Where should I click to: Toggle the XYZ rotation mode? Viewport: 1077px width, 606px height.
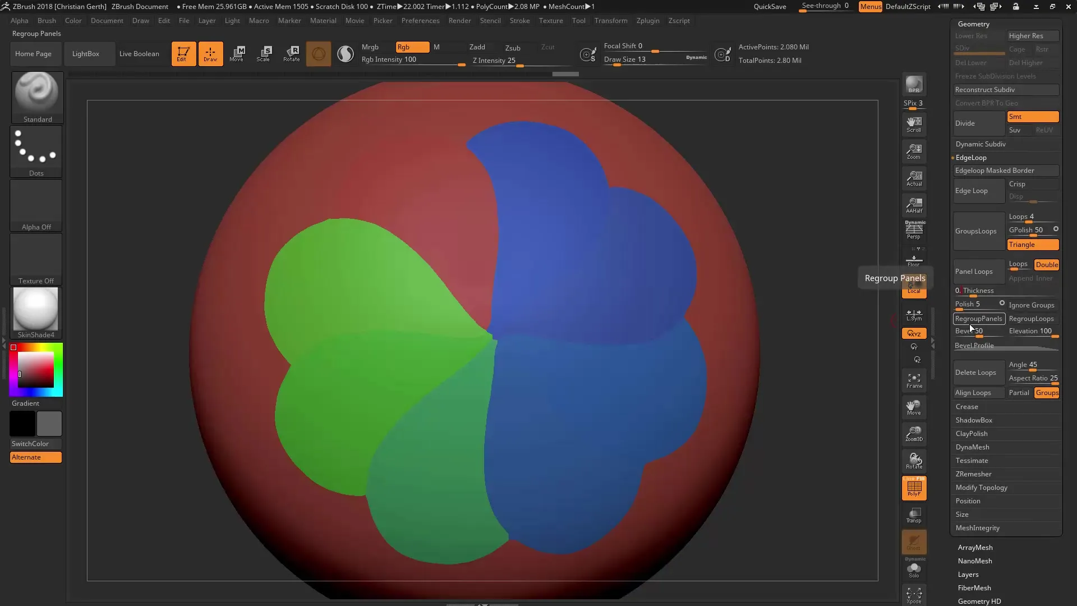[914, 333]
